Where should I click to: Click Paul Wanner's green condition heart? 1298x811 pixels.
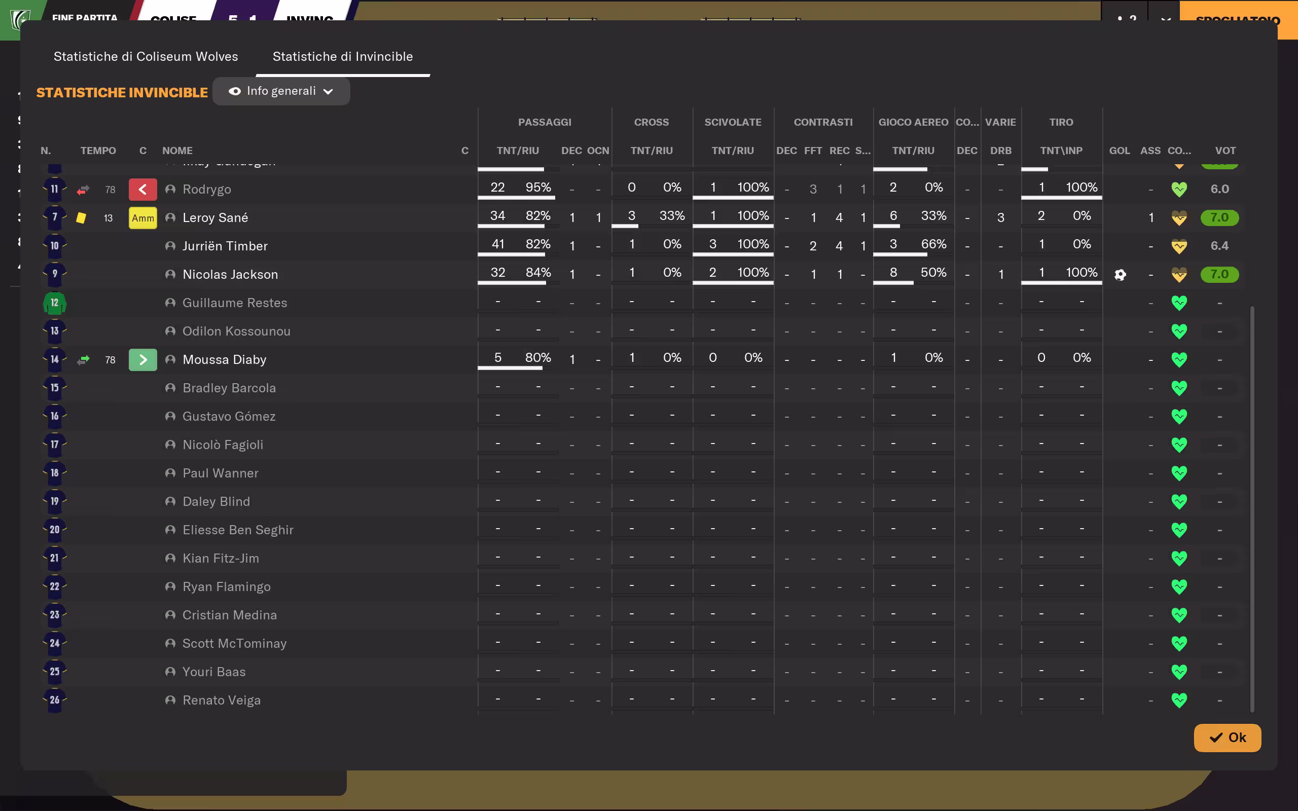[x=1179, y=473]
